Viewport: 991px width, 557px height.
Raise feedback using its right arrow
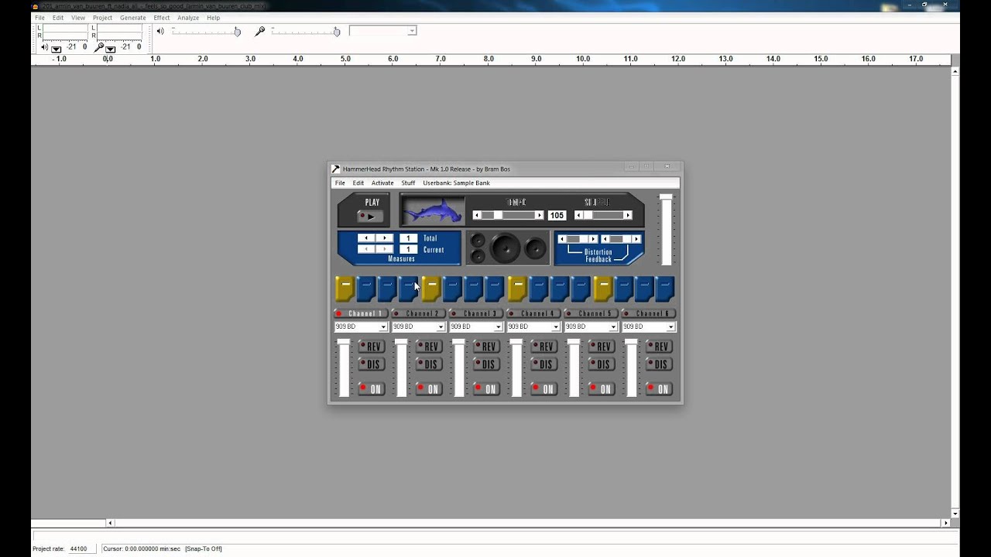click(x=636, y=239)
